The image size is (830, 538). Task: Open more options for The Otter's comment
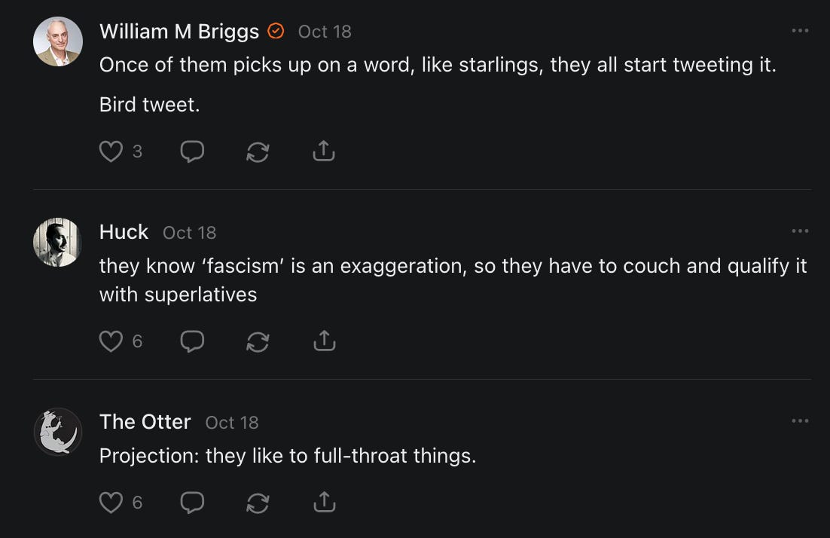click(800, 421)
